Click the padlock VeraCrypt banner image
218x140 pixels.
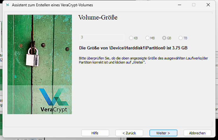[40, 64]
